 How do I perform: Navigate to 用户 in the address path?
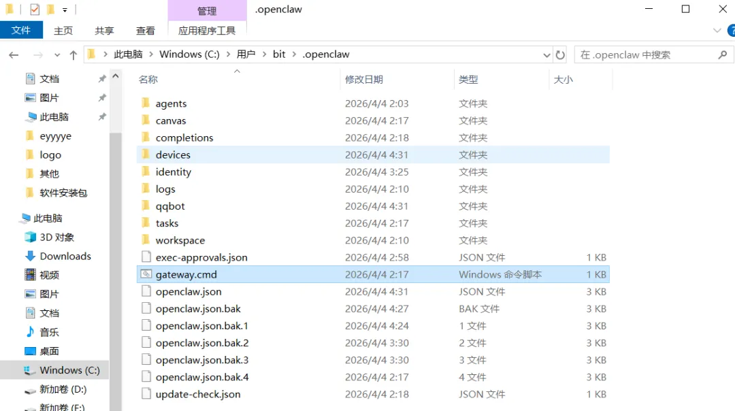coord(246,54)
